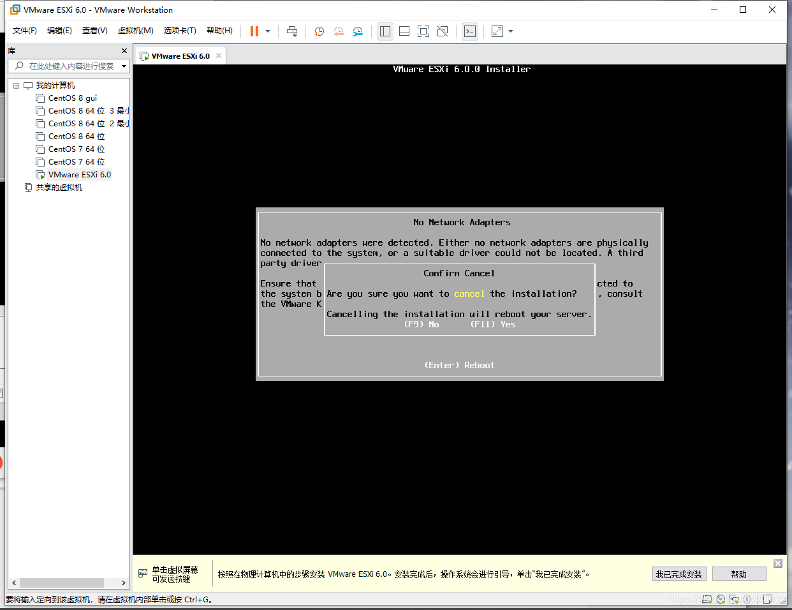Pause the virtual machine with the orange pause icon

(x=254, y=31)
